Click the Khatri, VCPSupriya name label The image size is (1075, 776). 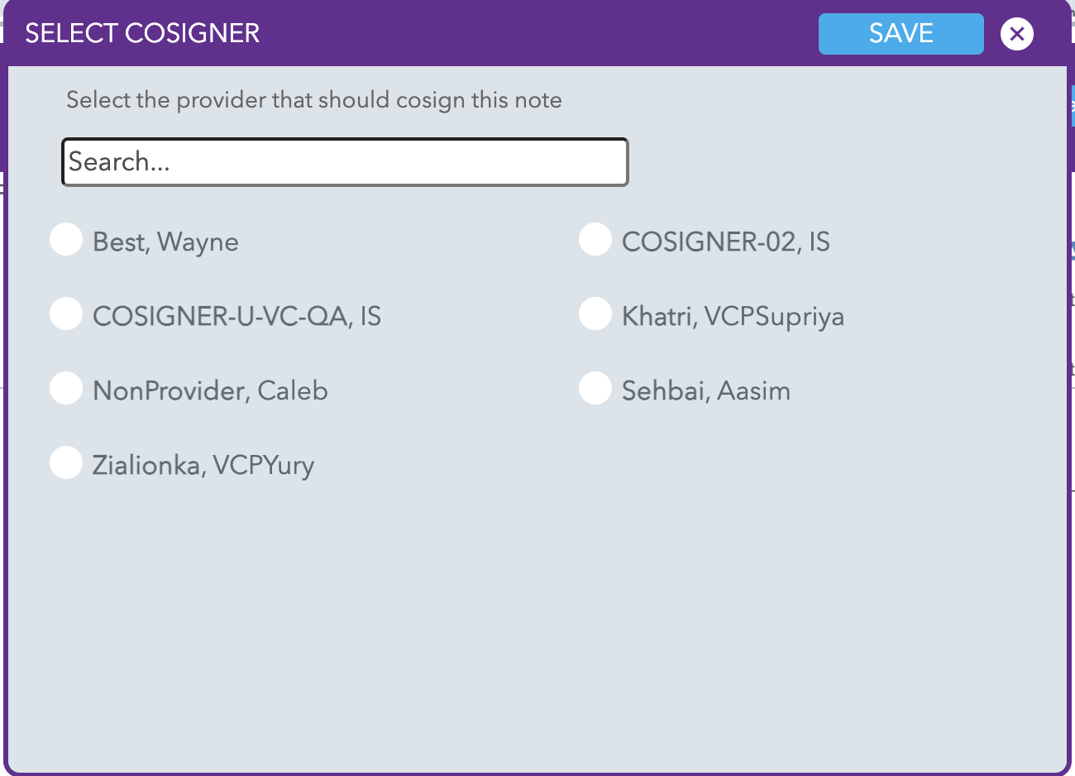(x=733, y=316)
